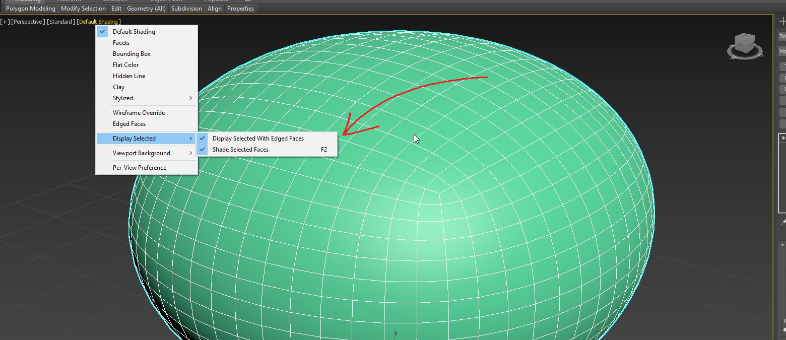Open the Polygon Modeling ribbon panel
Image resolution: width=786 pixels, height=340 pixels.
tap(30, 8)
